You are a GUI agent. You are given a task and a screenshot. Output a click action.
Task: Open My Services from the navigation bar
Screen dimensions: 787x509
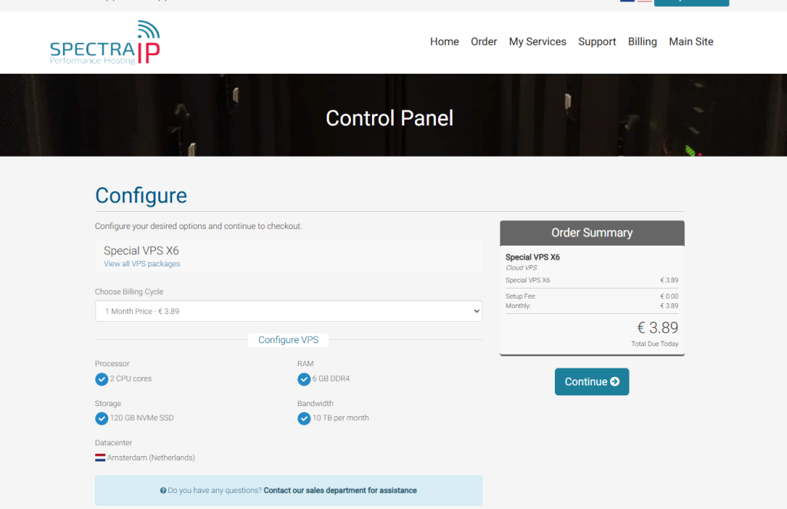537,41
